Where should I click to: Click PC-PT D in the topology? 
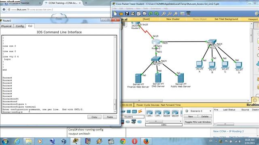239,65
